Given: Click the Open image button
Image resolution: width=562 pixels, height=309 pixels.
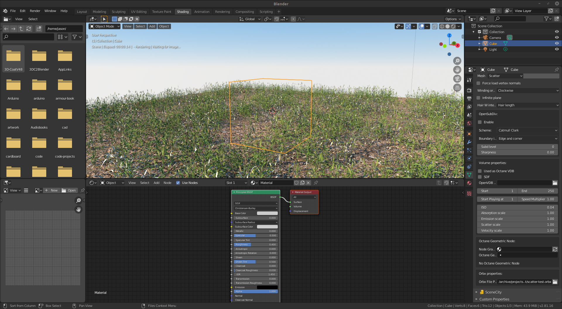Looking at the screenshot, I should click(69, 190).
